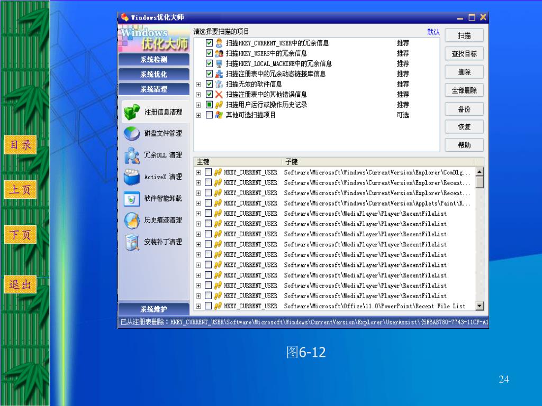Image resolution: width=542 pixels, height=406 pixels.
Task: Go to 下页 next slide button
Action: [x=21, y=235]
